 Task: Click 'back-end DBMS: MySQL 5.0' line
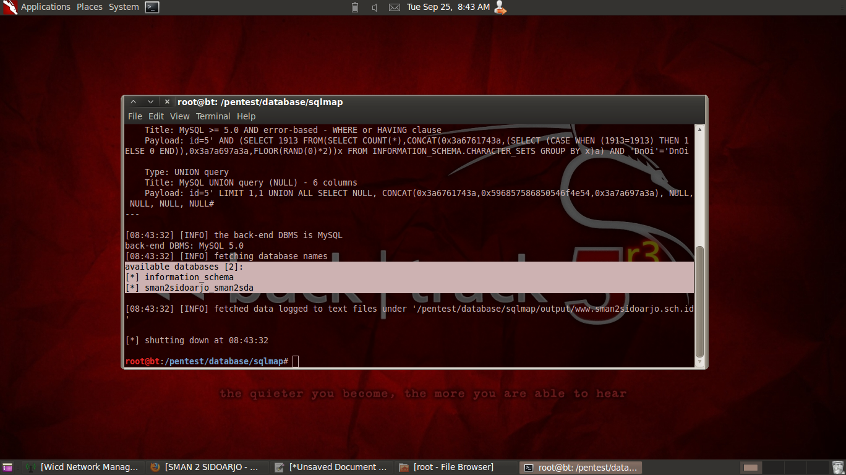[184, 246]
